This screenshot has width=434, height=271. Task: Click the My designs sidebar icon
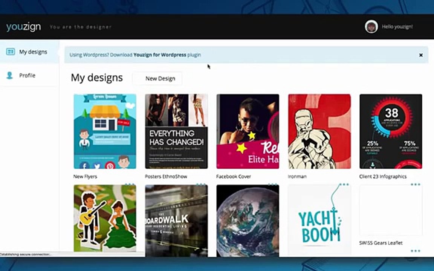point(11,52)
